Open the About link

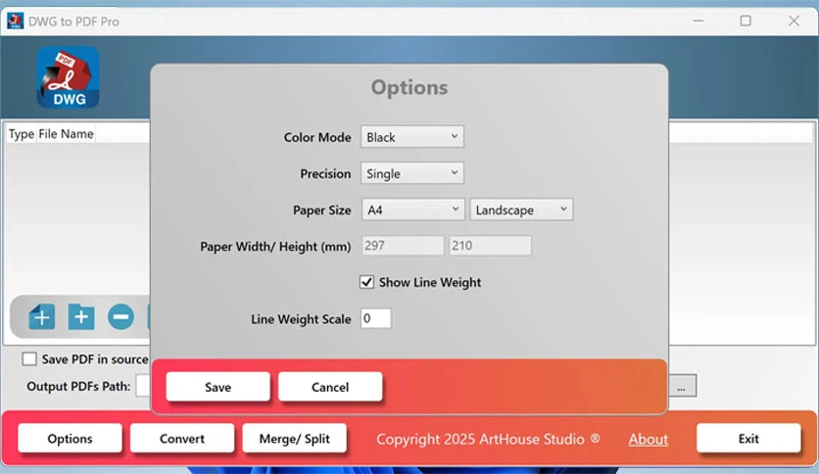pyautogui.click(x=649, y=439)
